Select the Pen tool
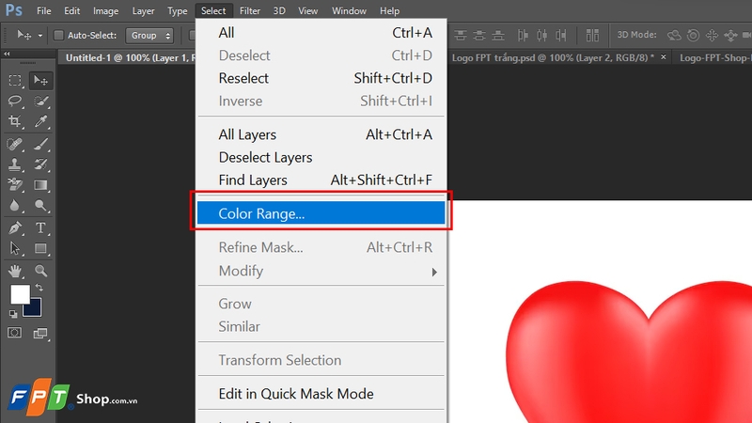 click(15, 227)
